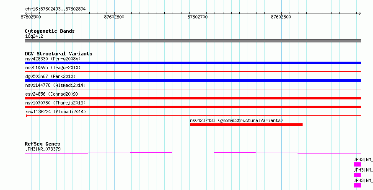373x190 pixels.
Task: Select the RefSeq Genes track title
Action: pos(43,144)
